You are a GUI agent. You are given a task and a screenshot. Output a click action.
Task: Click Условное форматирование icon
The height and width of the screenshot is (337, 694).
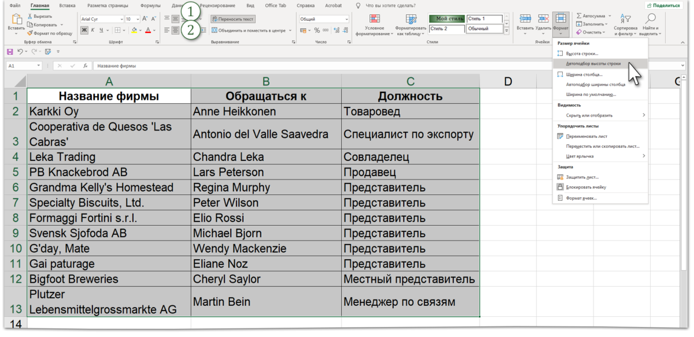tap(374, 18)
